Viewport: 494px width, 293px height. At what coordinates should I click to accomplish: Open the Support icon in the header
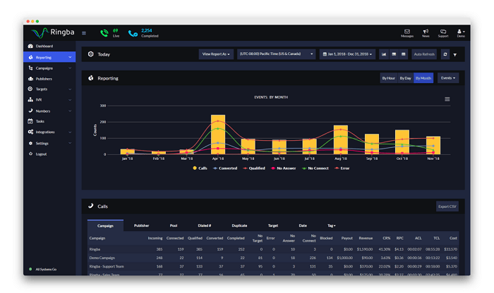pyautogui.click(x=443, y=32)
